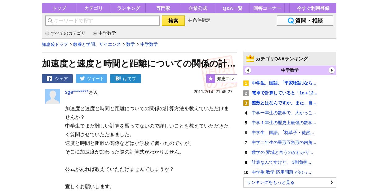The width and height of the screenshot is (372, 195).
Task: Click the Facebook icon on share button
Action: 49,79
